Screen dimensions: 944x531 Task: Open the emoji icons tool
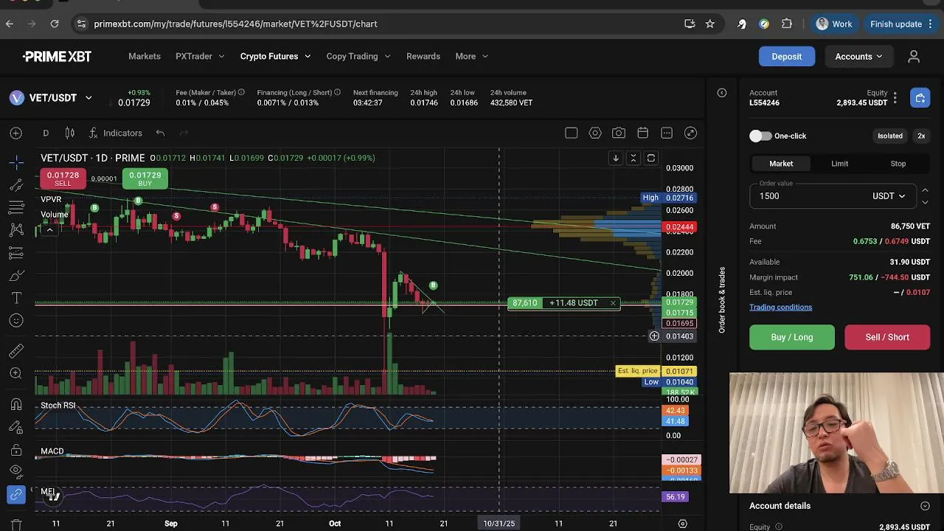pos(16,321)
